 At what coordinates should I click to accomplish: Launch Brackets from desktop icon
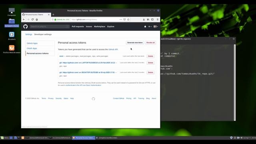(x=12, y=36)
